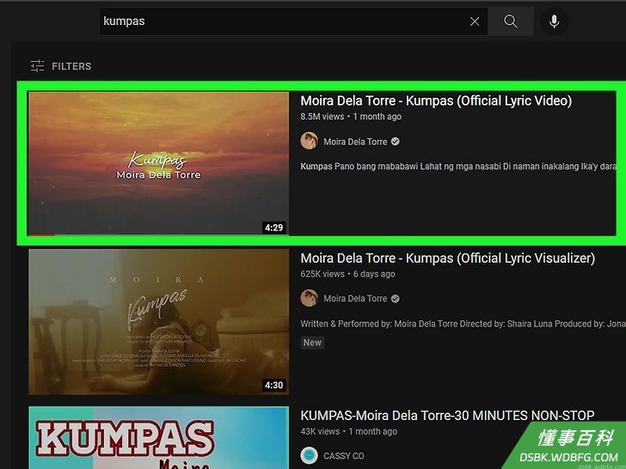The width and height of the screenshot is (626, 469).
Task: Open Moira Dela Torre channel avatar on Visualizer result
Action: pos(309,298)
